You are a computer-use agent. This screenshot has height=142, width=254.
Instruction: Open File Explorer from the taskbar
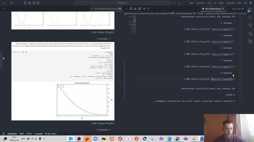coord(194,138)
